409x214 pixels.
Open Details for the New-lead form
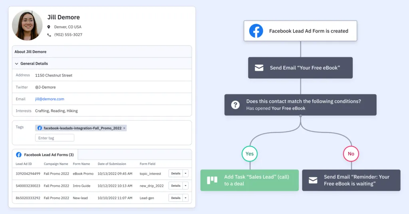coord(176,198)
